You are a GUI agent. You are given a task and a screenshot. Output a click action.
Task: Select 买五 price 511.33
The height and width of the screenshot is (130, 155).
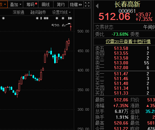pyautogui.click(x=121, y=93)
